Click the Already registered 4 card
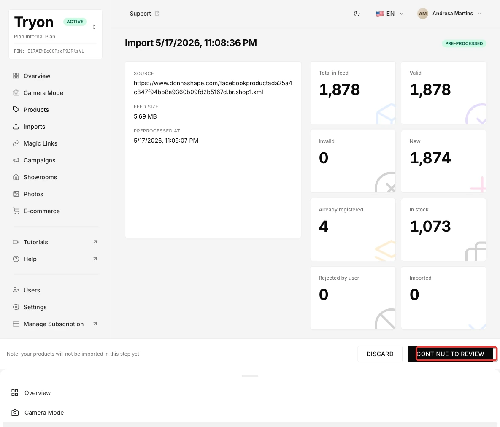 point(353,230)
